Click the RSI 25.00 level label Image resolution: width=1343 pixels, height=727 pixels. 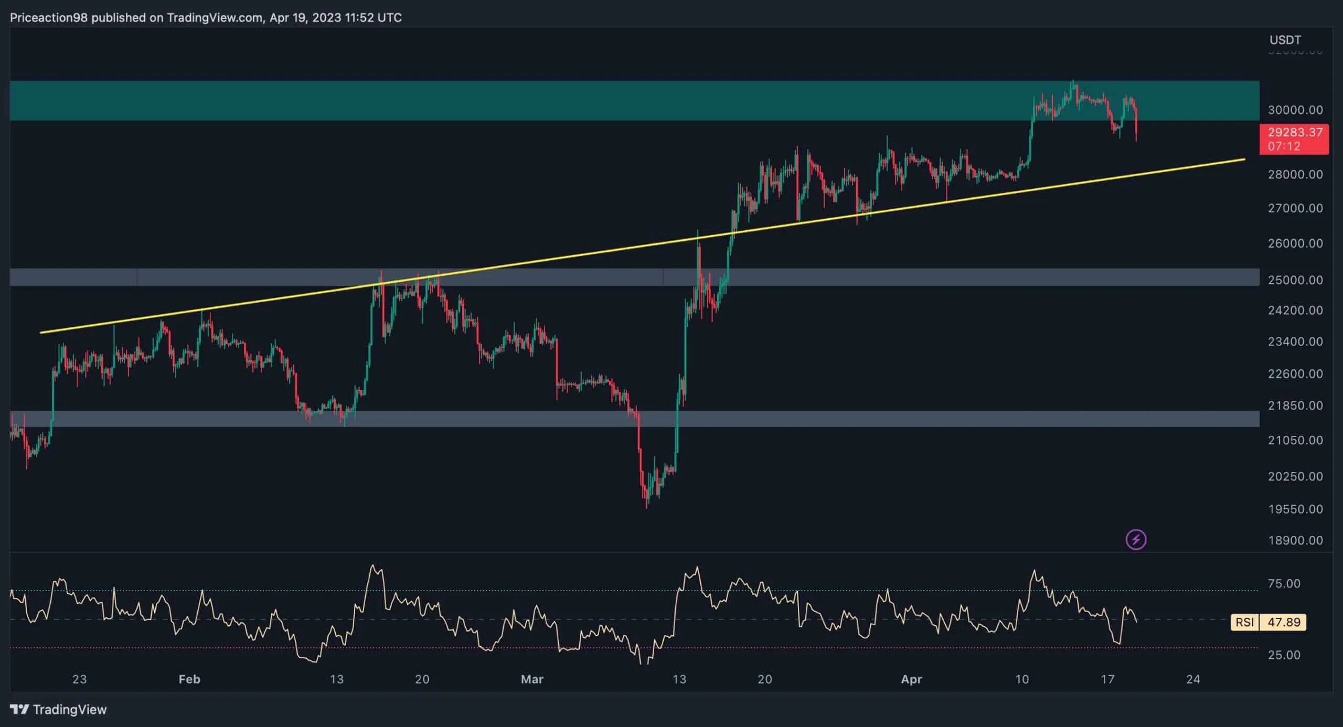click(1284, 655)
